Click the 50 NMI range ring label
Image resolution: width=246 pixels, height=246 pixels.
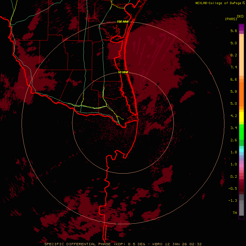(123, 72)
